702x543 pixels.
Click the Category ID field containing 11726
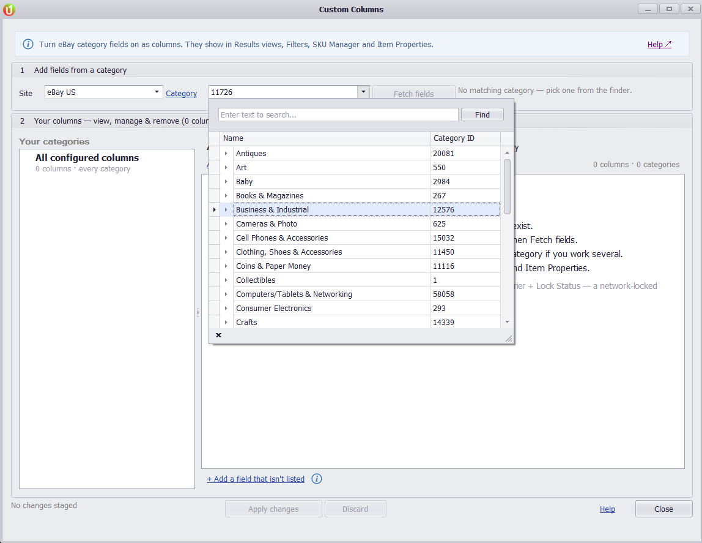pyautogui.click(x=283, y=92)
